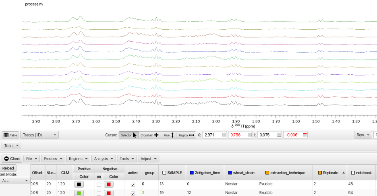Open the Traces (1D) dropdown

[x=39, y=135]
